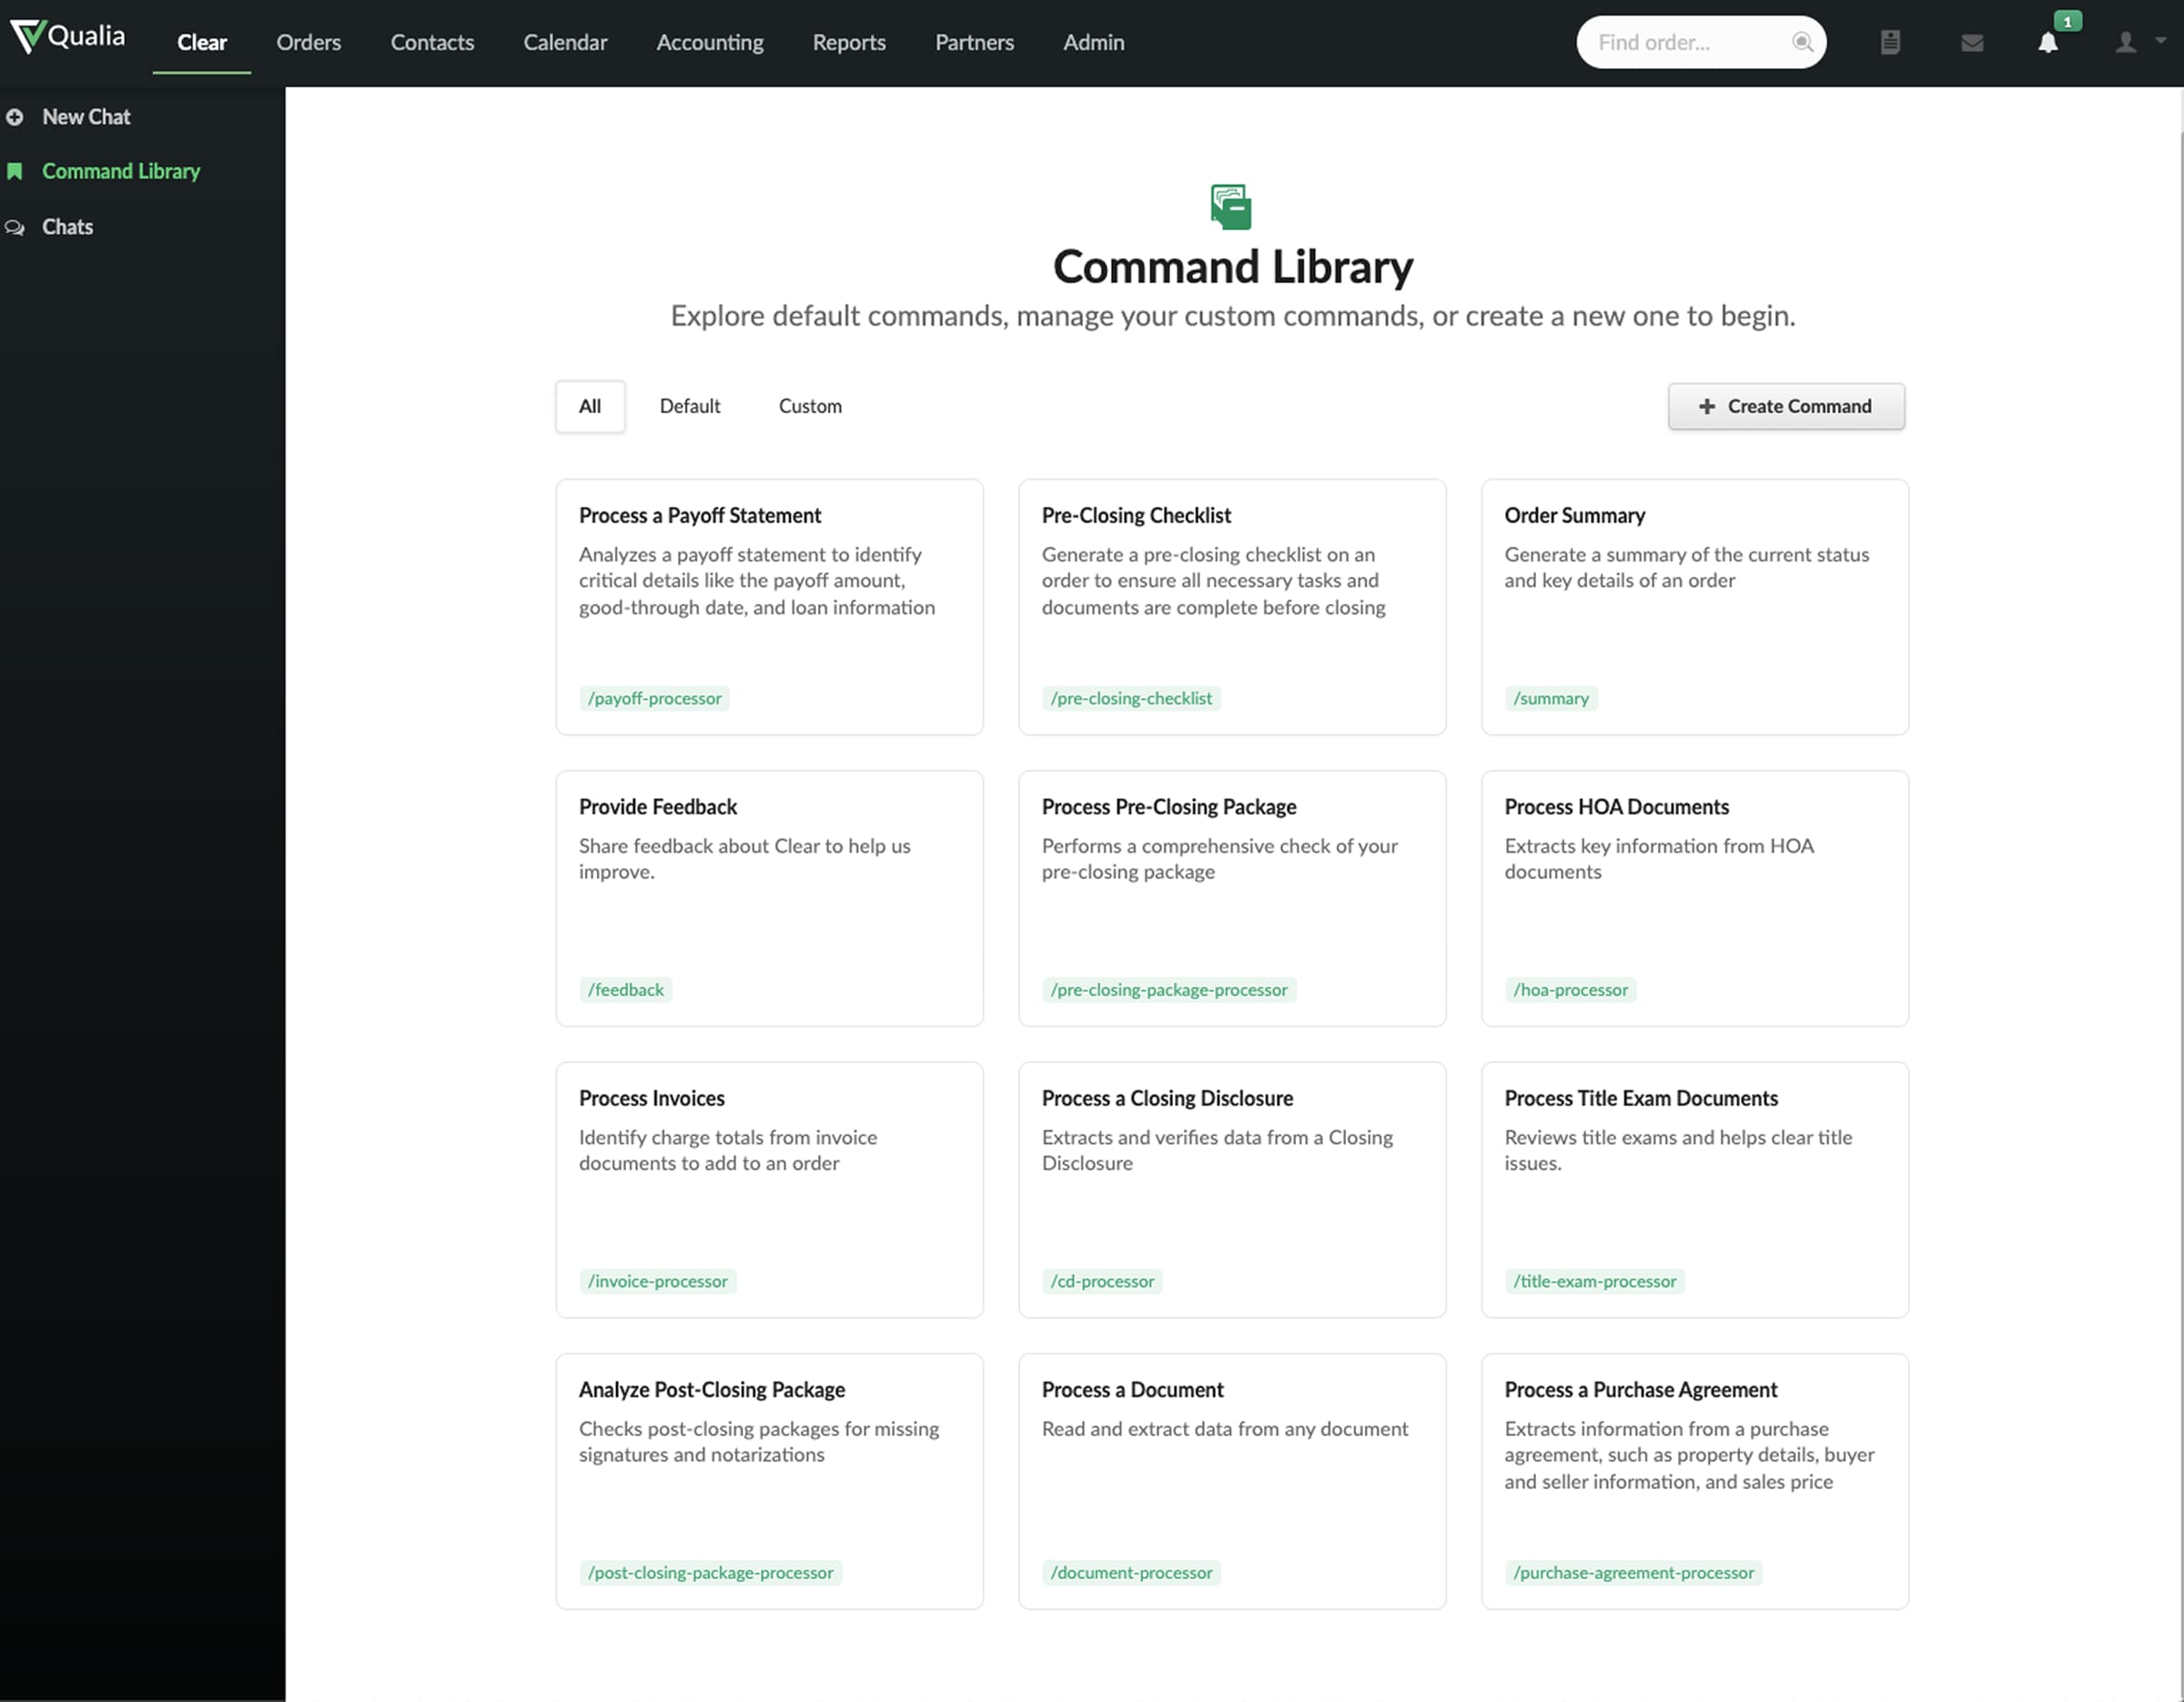Filter commands by Custom
This screenshot has width=2184, height=1702.
pos(810,406)
